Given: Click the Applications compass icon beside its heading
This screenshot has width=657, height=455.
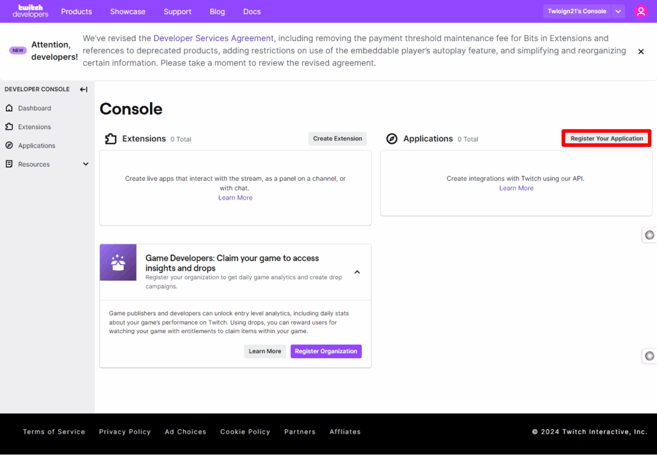Looking at the screenshot, I should coord(391,138).
